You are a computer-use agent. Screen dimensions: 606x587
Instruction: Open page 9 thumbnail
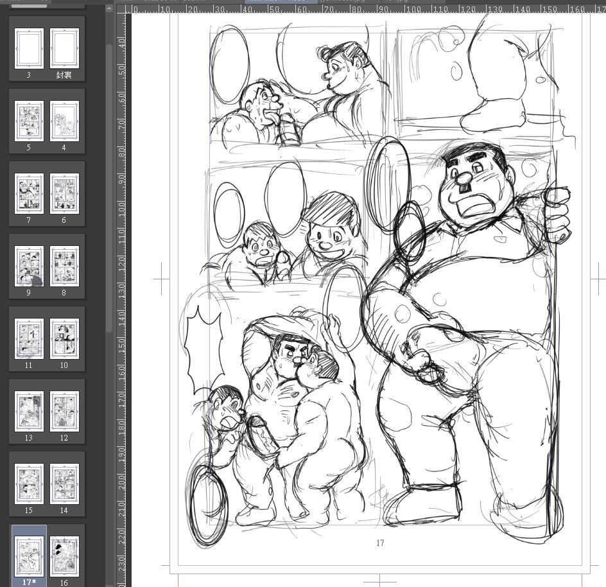click(x=29, y=266)
